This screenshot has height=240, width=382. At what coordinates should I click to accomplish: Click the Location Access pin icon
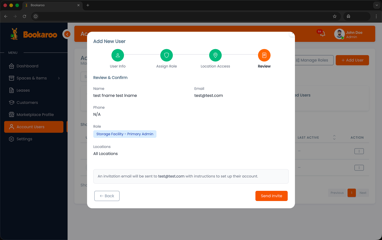(215, 55)
